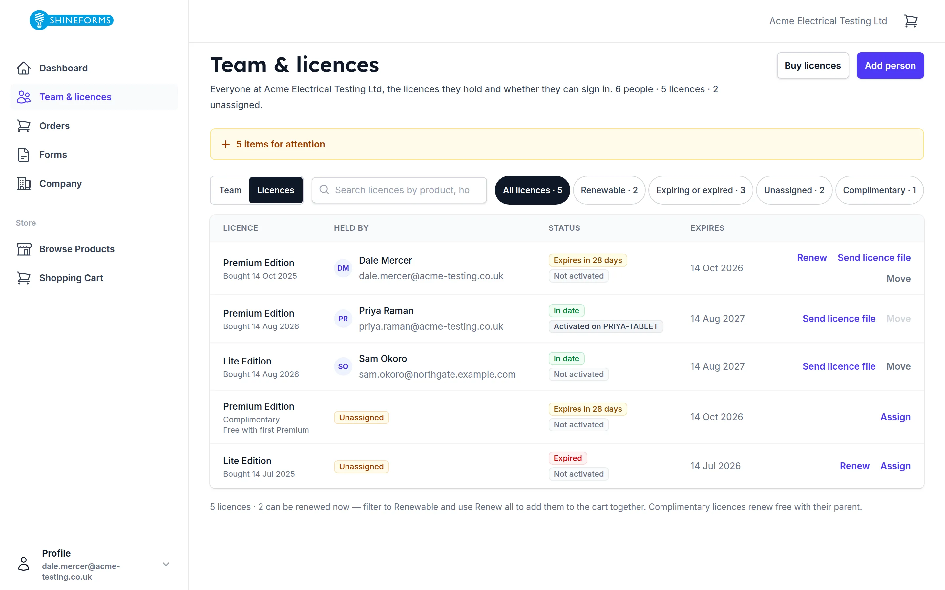Expand the 5 items for attention banner
Viewport: 945px width, 590px height.
[x=567, y=144]
